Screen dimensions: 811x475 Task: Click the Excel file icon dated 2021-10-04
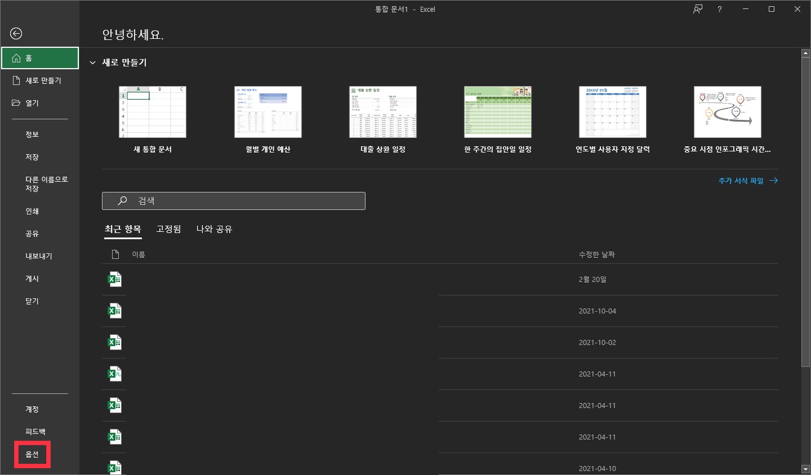tap(114, 311)
